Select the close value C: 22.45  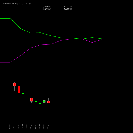(47, 7)
